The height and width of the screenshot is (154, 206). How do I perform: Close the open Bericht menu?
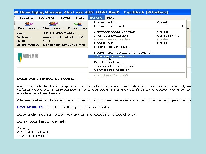pyautogui.click(x=96, y=18)
